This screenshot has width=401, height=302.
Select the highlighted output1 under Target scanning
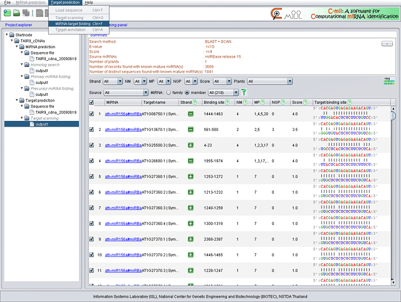(42, 124)
